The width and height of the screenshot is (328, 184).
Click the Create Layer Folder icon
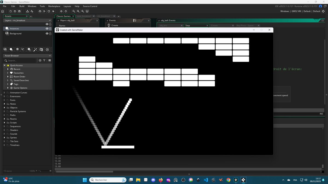41,49
